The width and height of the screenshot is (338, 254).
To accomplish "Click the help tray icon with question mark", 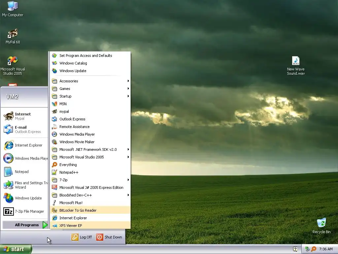I will (295, 249).
